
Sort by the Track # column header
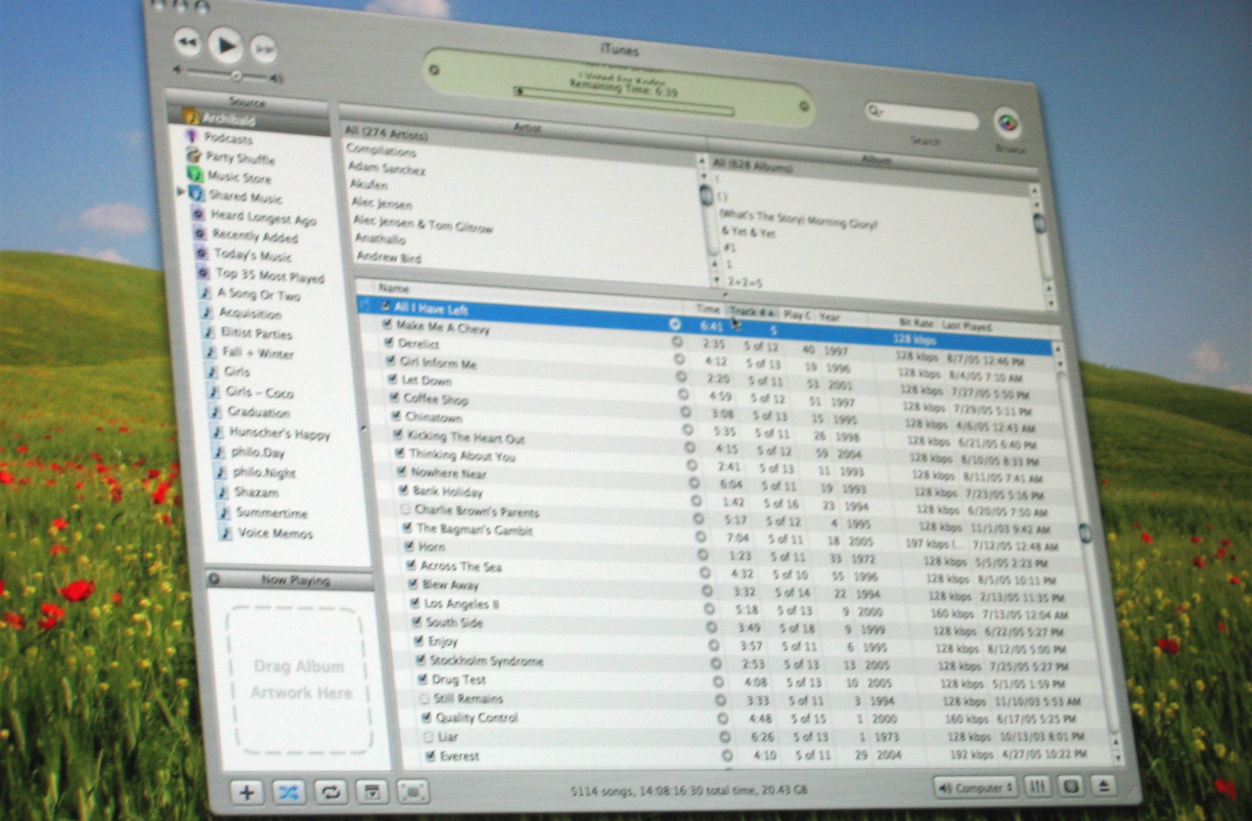pos(752,312)
